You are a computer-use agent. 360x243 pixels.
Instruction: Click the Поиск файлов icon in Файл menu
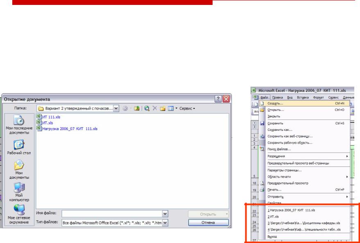click(263, 149)
